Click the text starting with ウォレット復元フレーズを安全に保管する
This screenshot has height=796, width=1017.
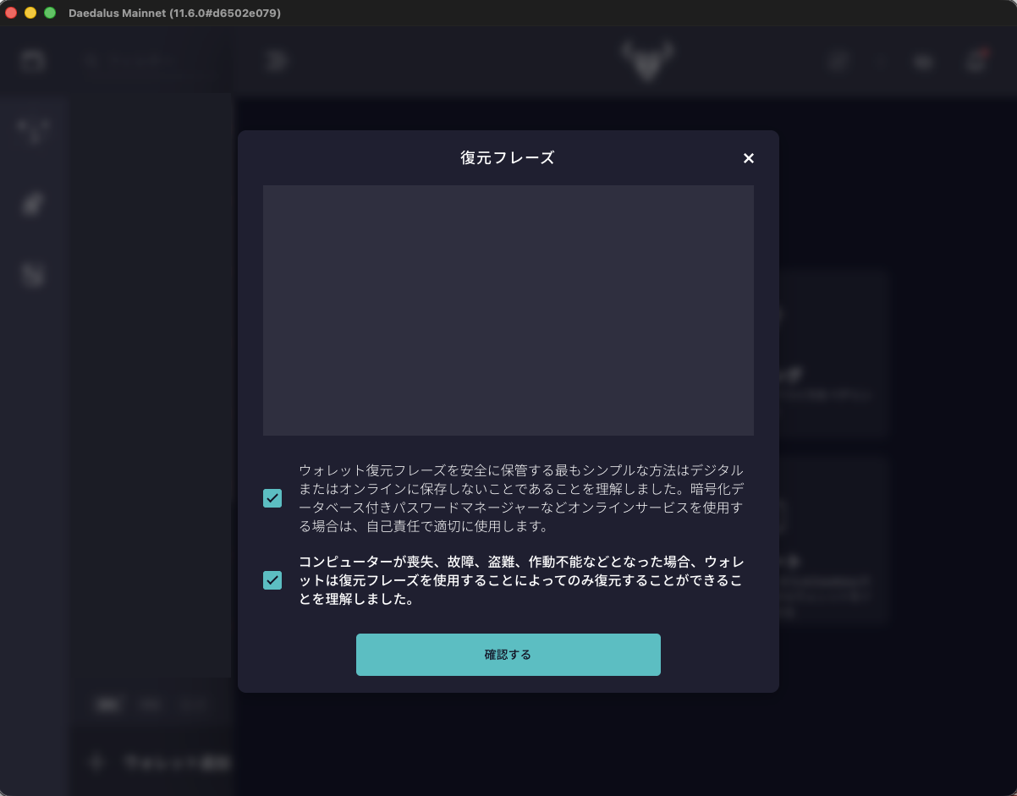tap(521, 498)
